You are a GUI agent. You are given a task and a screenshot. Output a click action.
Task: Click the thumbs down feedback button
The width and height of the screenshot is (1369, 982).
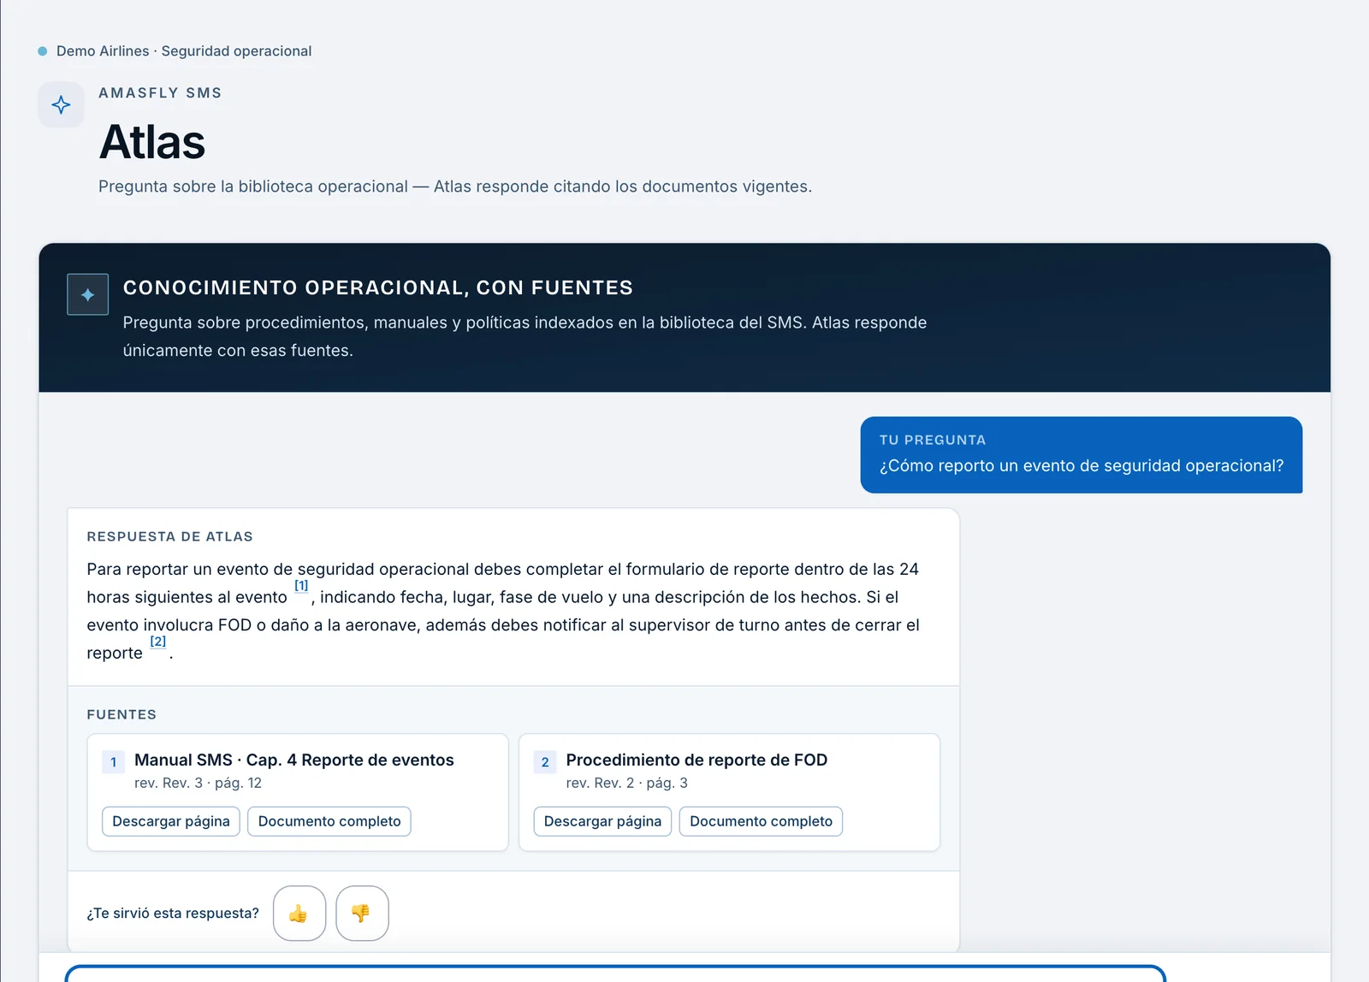[x=362, y=913]
